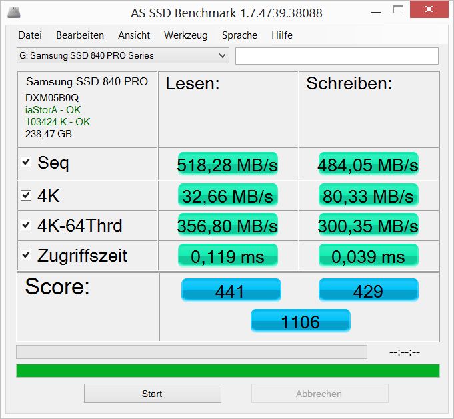
Task: Close the AS SSD Benchmark window
Action: pos(429,9)
